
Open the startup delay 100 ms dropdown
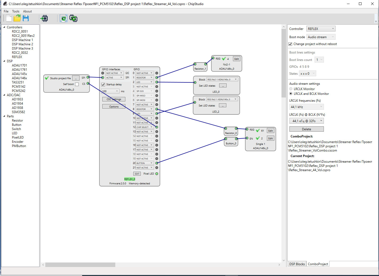[110, 91]
